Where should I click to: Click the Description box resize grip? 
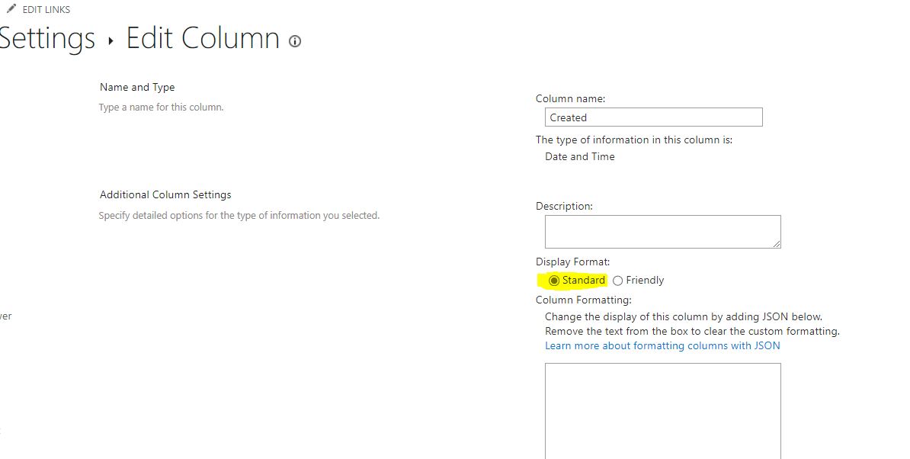coord(777,244)
